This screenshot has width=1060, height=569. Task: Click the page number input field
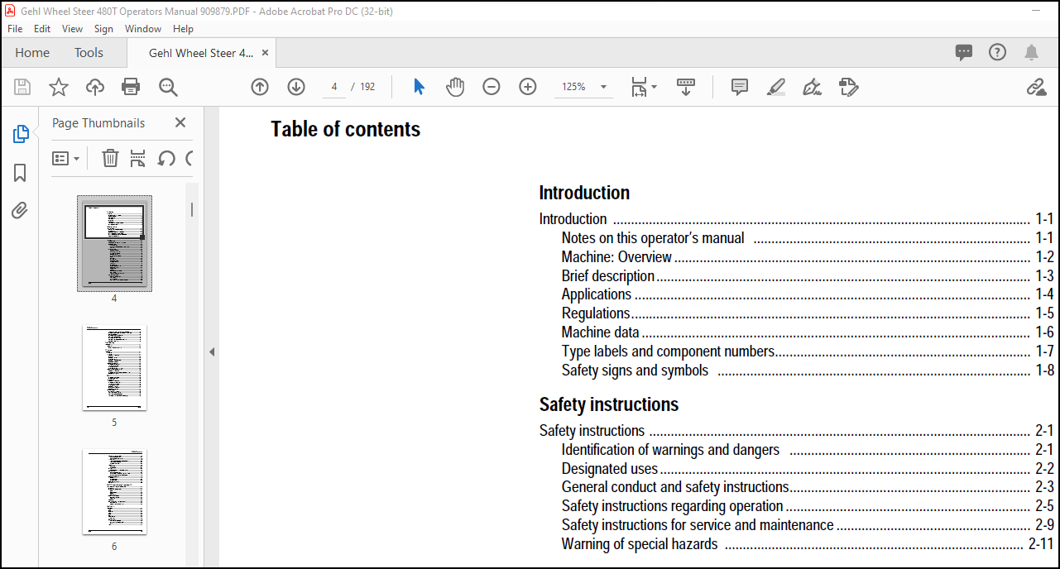[334, 87]
